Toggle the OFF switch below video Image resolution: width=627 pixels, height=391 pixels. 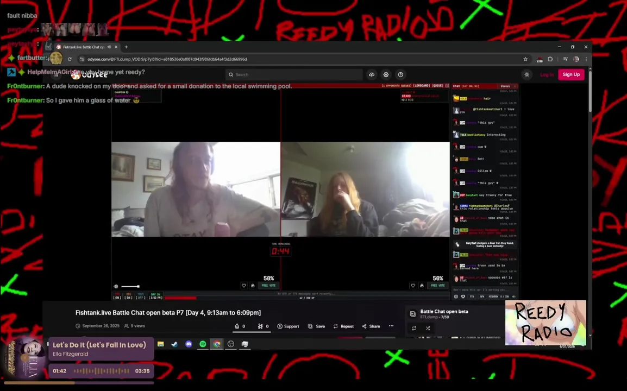(x=140, y=297)
